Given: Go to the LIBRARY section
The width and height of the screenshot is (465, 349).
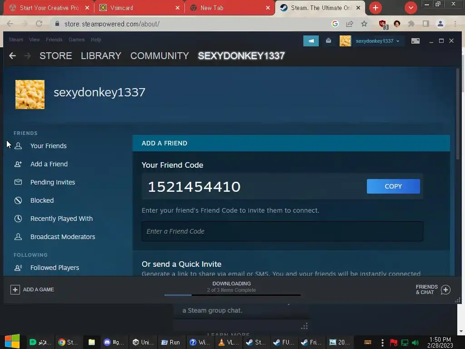Looking at the screenshot, I should click(x=101, y=56).
